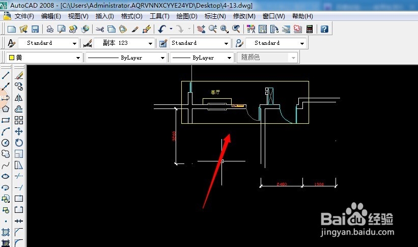Open the DesignCenter icon

[263, 29]
